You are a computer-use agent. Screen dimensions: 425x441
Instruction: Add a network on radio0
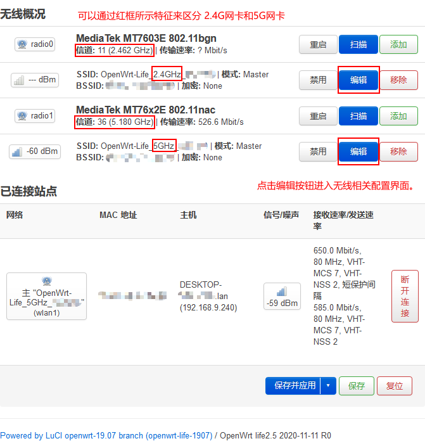click(x=398, y=44)
